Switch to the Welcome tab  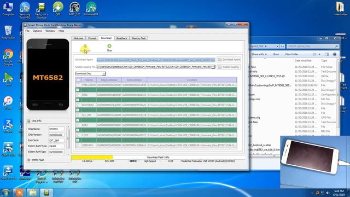coord(78,38)
